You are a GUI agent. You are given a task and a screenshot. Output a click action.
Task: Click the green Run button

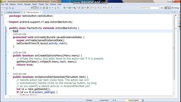click(x=70, y=8)
